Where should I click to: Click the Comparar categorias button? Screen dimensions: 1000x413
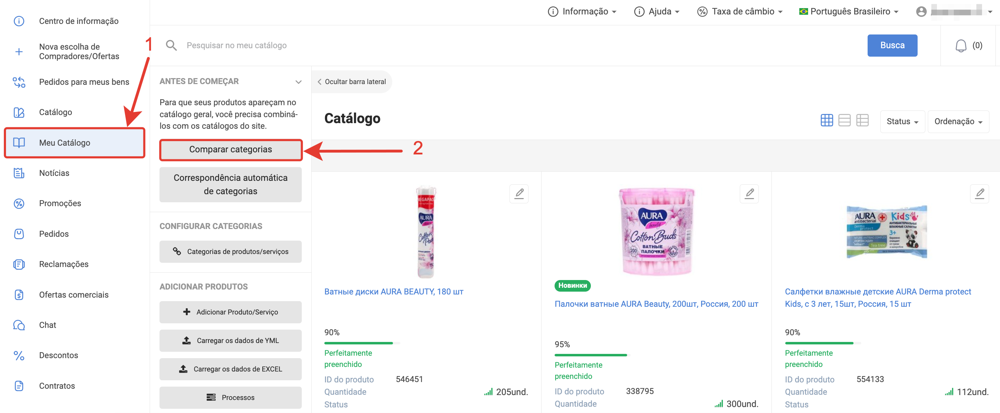click(x=230, y=150)
